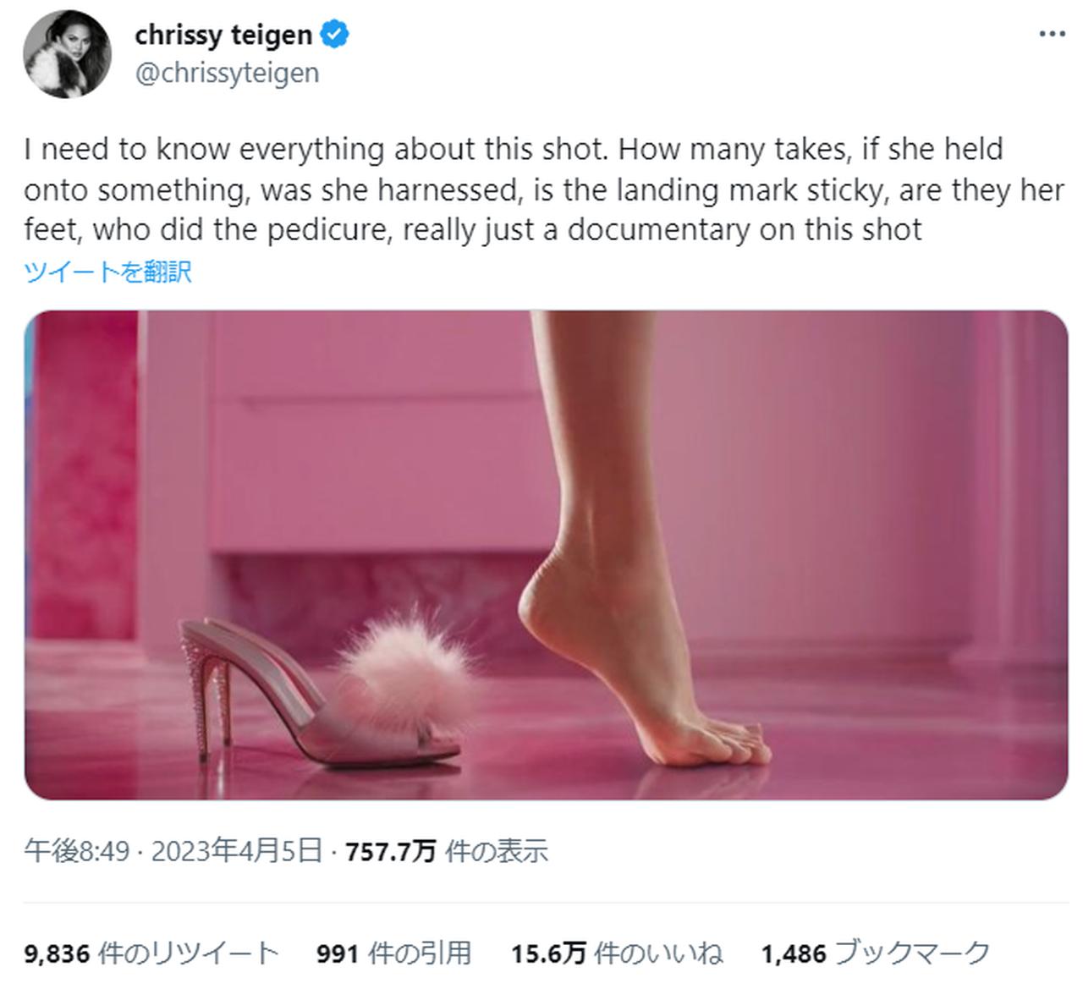Show the 15.6万 件のいいね likes list

[x=617, y=953]
